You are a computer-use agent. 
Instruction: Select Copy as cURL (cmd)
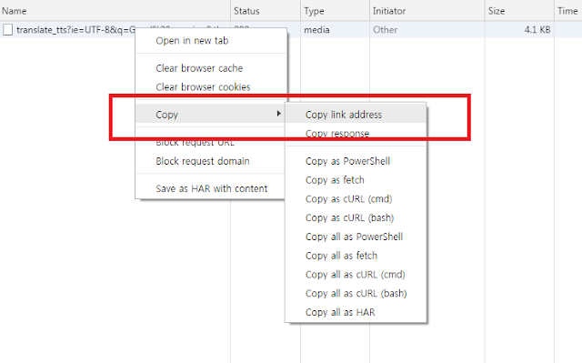356,199
